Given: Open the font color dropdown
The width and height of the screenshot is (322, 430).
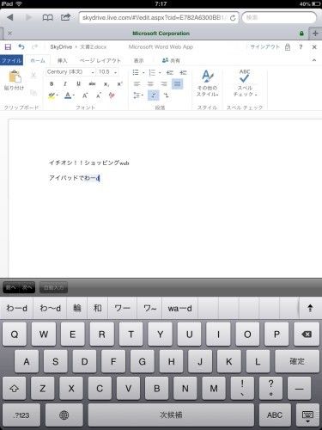Looking at the screenshot, I should point(74,95).
